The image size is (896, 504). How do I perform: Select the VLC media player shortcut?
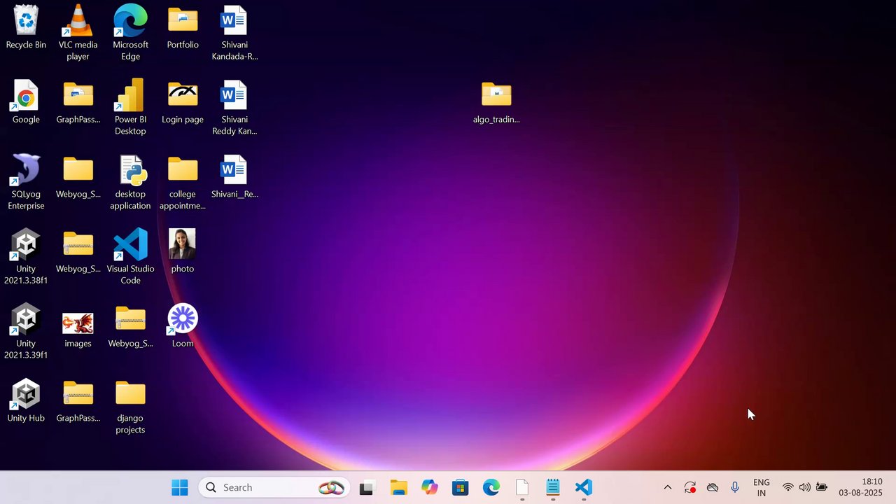(78, 32)
